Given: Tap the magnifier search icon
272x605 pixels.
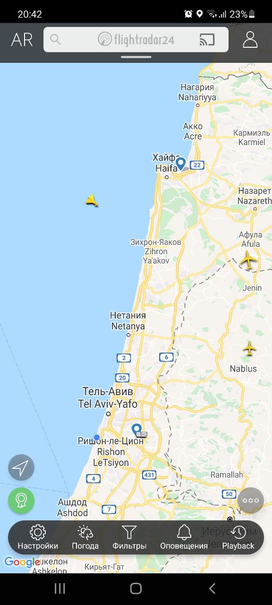Looking at the screenshot, I should pos(55,39).
